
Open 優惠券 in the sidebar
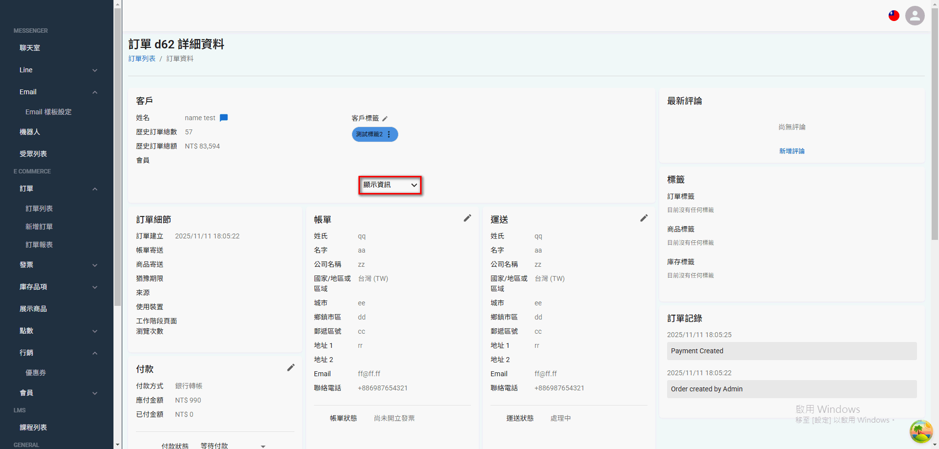coord(36,373)
